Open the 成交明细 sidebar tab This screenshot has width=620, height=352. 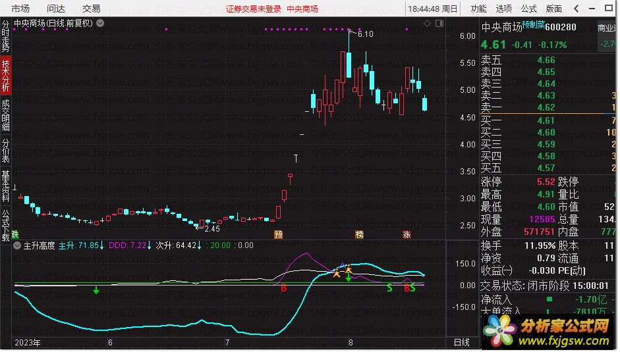point(5,115)
